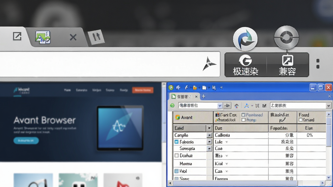Click the home icon in inner toolbar
The height and width of the screenshot is (187, 333).
tap(236, 106)
